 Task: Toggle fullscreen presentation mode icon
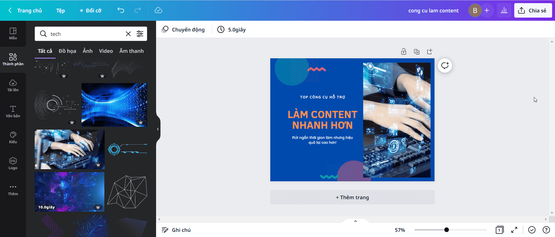click(x=514, y=230)
